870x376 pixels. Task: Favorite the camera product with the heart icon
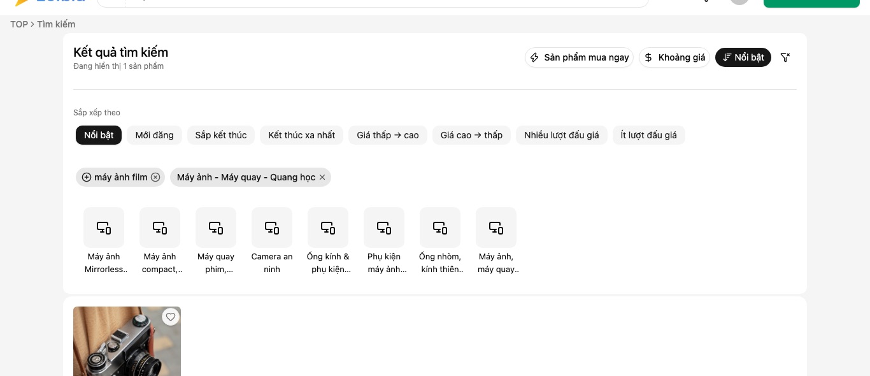coord(171,317)
